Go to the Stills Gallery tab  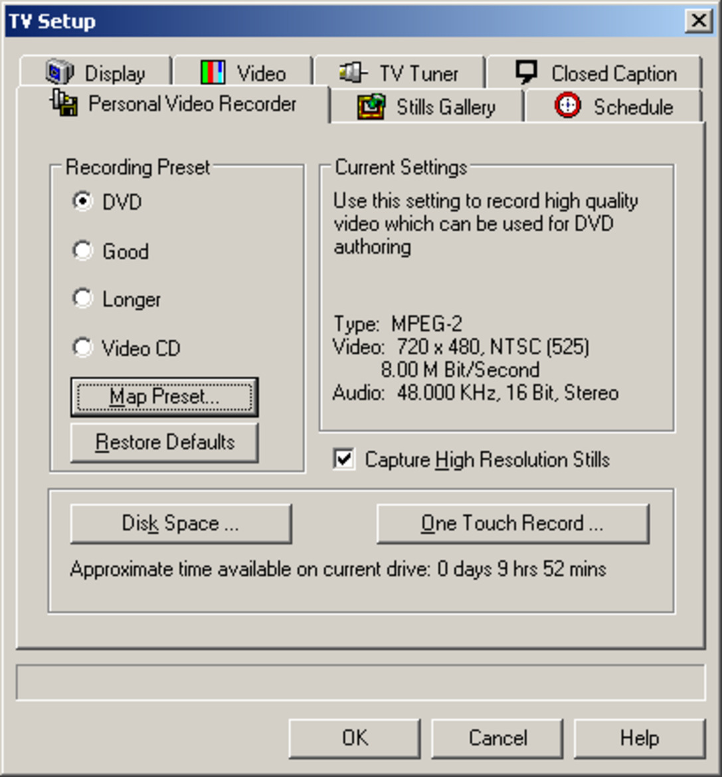(426, 106)
